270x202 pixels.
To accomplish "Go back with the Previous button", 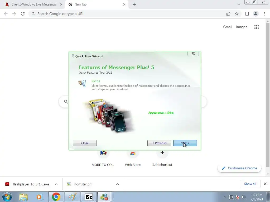I will [x=159, y=143].
